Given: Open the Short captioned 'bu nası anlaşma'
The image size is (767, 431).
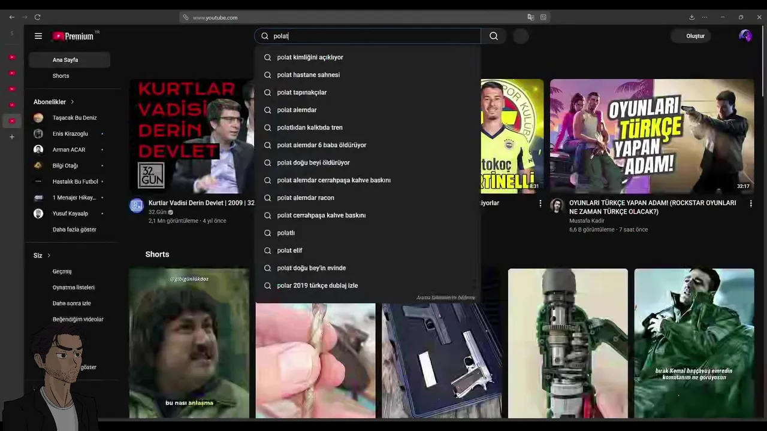Looking at the screenshot, I should pyautogui.click(x=189, y=343).
